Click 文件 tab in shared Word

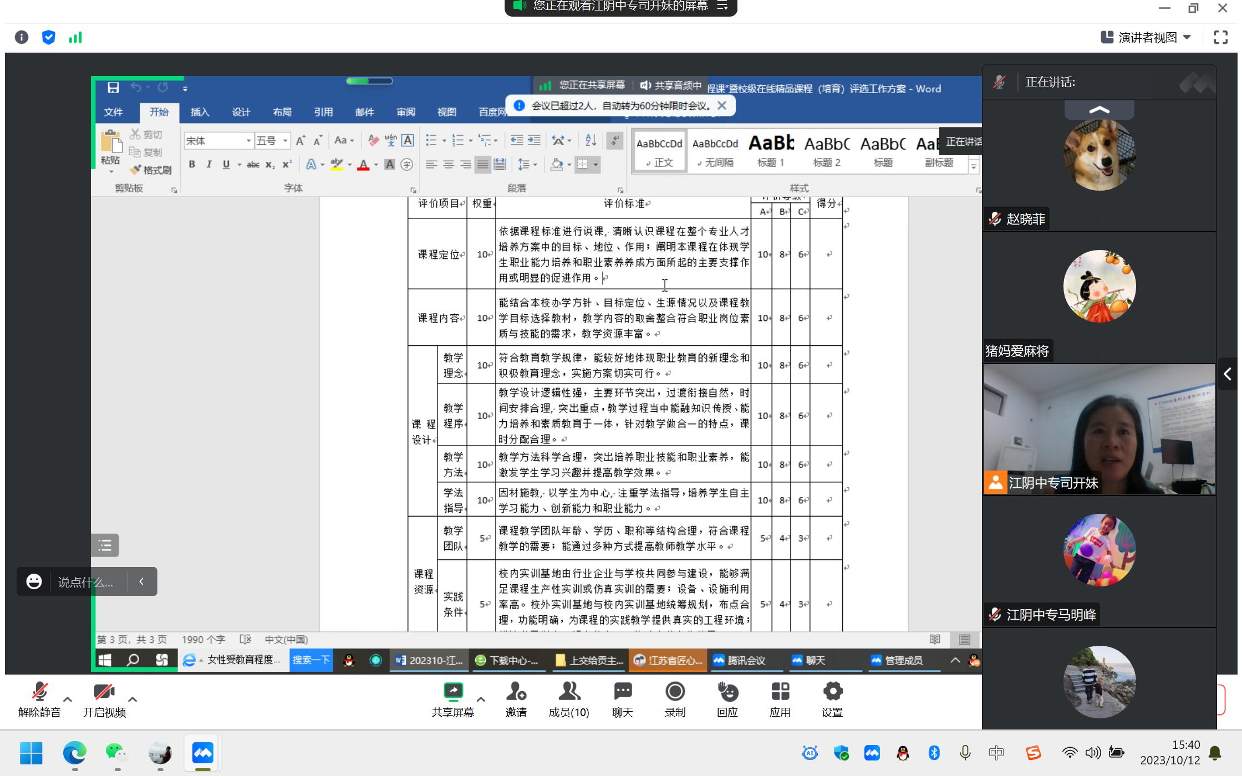[113, 112]
